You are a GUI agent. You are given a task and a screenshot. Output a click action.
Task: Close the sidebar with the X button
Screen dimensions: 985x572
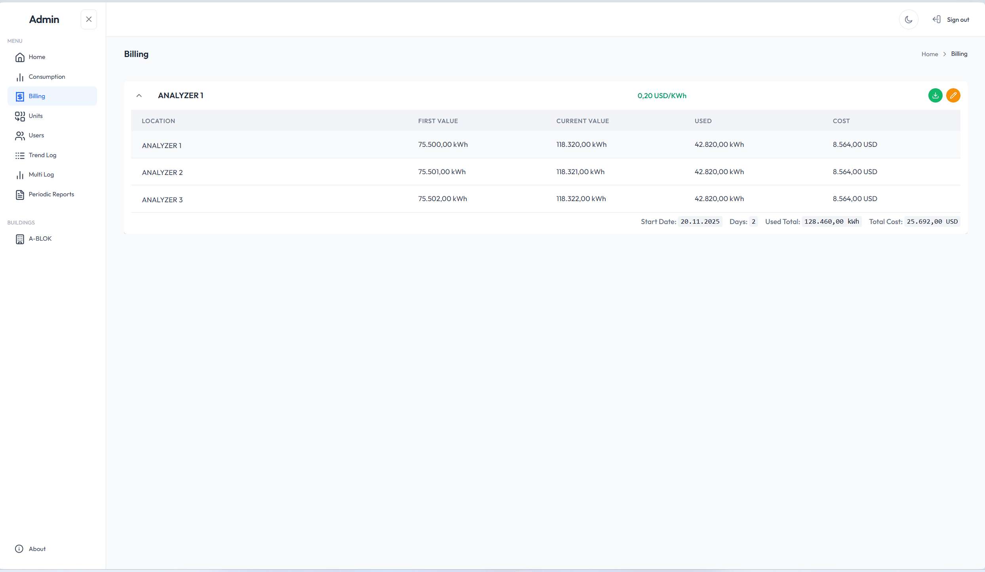point(89,19)
